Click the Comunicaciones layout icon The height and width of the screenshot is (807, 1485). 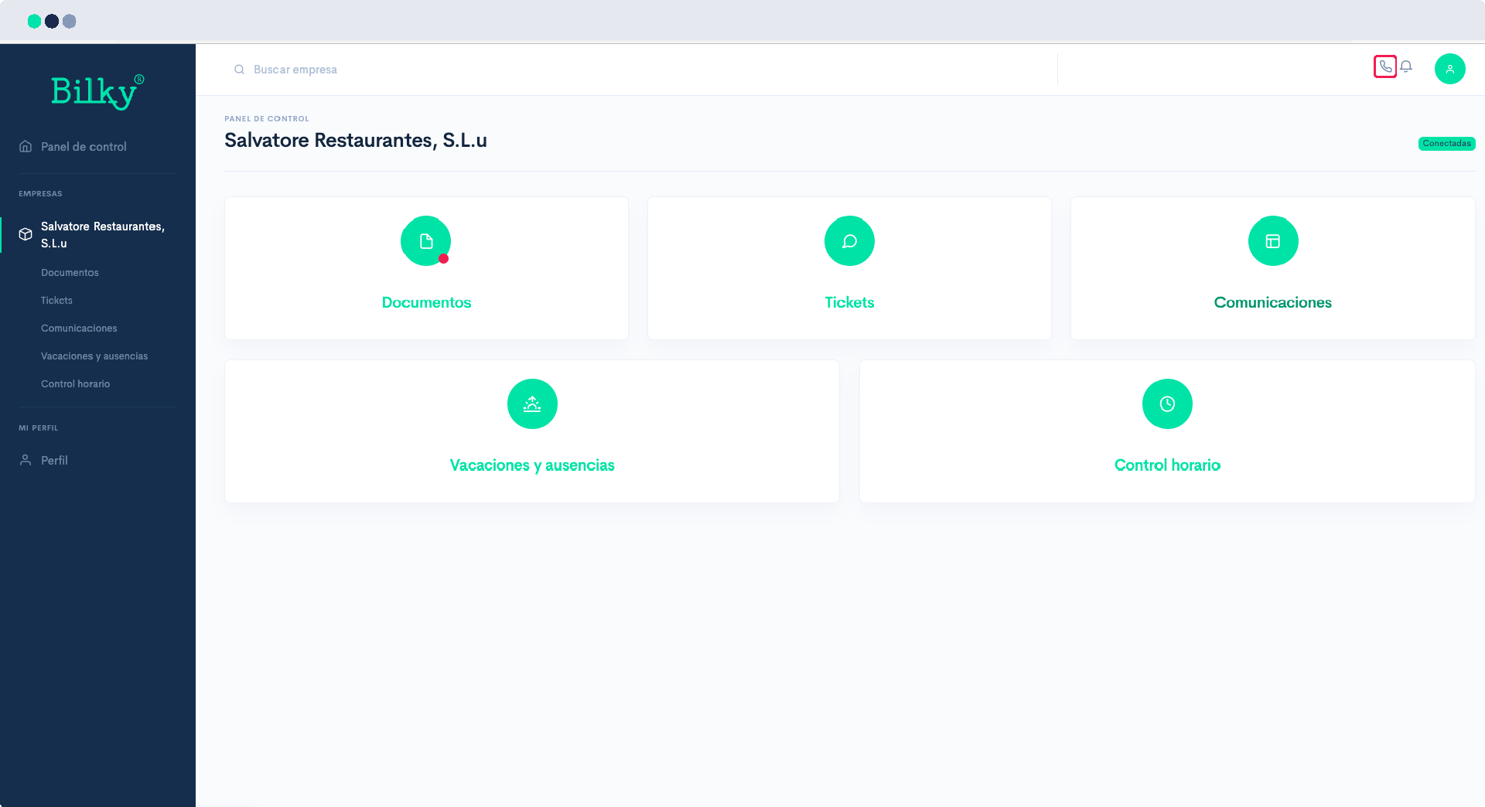[1272, 241]
